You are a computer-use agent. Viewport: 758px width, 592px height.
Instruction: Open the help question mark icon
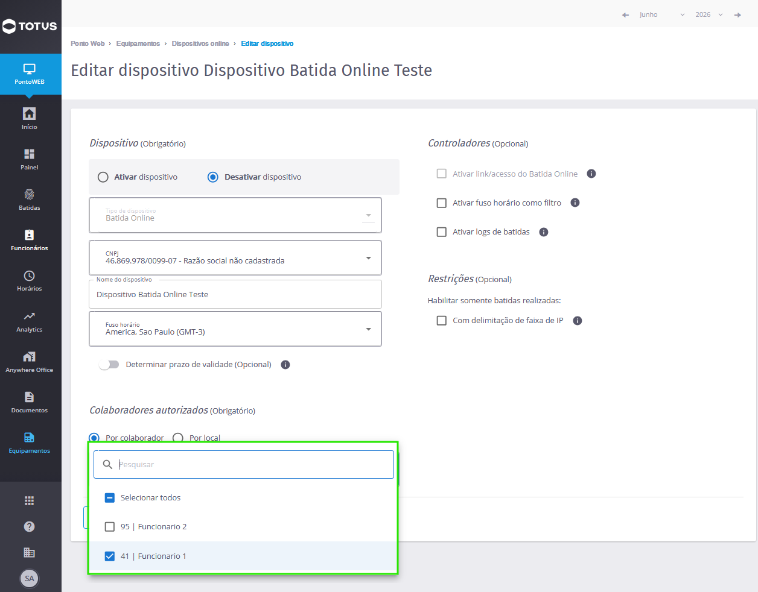point(29,526)
